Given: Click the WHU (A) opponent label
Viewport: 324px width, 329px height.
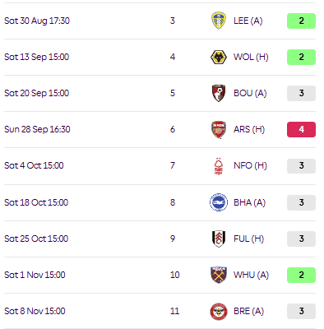Looking at the screenshot, I should pyautogui.click(x=251, y=275).
